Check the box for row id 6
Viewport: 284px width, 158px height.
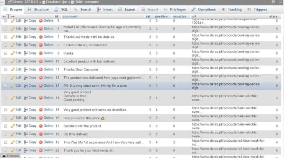click(5, 29)
